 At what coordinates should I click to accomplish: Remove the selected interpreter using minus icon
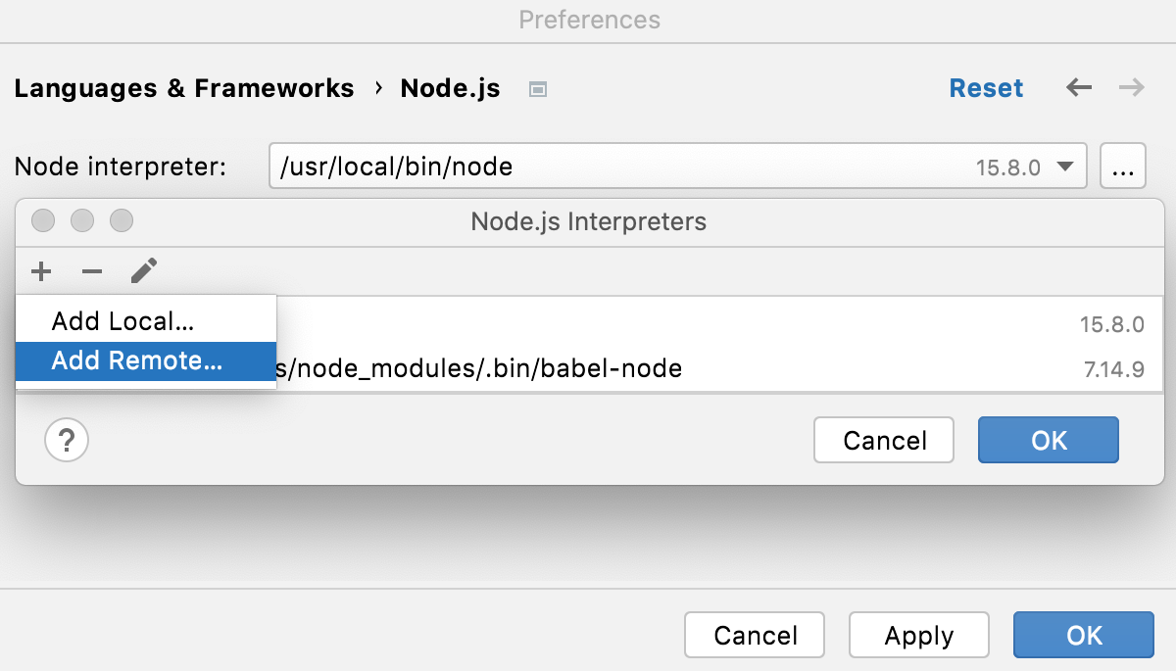pyautogui.click(x=92, y=271)
